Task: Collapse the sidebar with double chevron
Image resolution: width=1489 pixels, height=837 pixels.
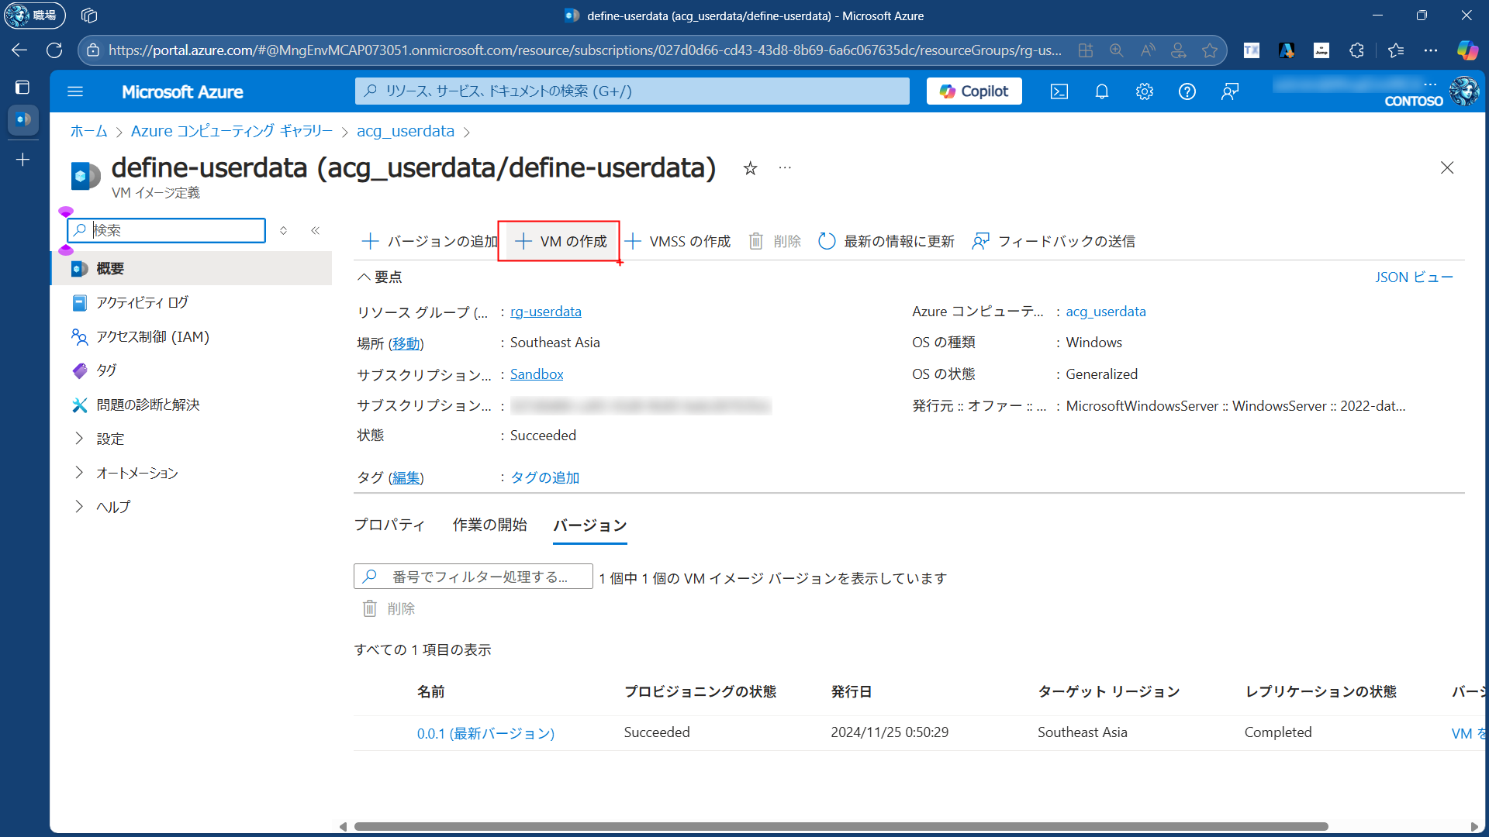Action: click(315, 230)
